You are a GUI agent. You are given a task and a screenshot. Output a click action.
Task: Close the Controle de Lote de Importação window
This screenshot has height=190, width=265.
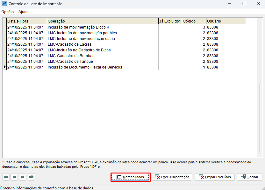258,3
